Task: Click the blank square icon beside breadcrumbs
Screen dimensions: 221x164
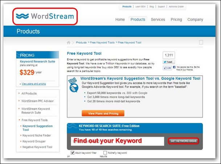Action: 201,42
